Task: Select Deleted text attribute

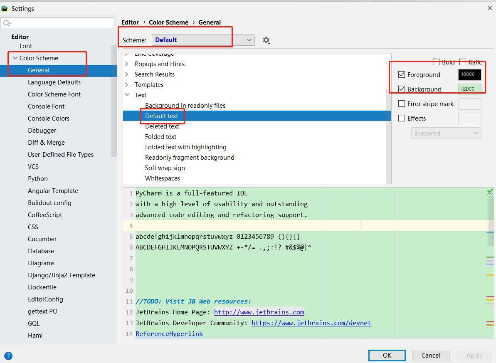Action: point(162,126)
